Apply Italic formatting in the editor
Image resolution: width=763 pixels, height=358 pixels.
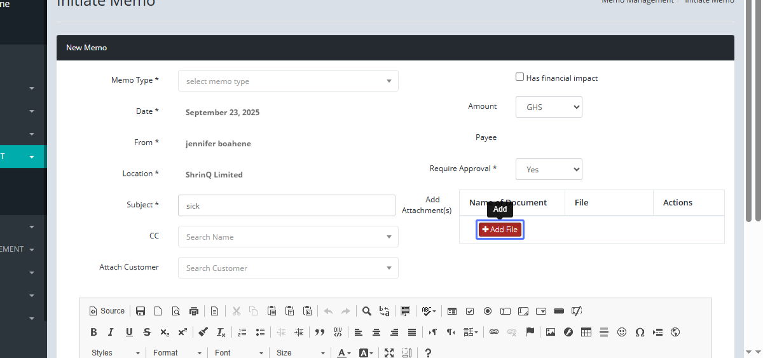pos(111,332)
